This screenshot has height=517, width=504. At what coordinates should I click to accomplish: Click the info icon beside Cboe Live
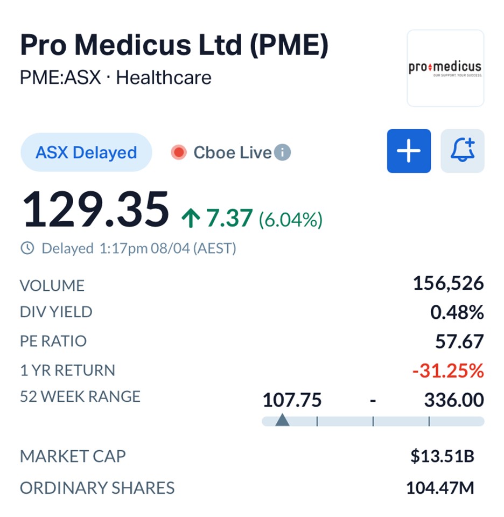pyautogui.click(x=282, y=153)
